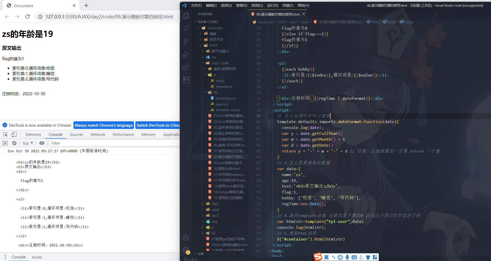Open Run and Debug view in VS Code

(x=186, y=55)
